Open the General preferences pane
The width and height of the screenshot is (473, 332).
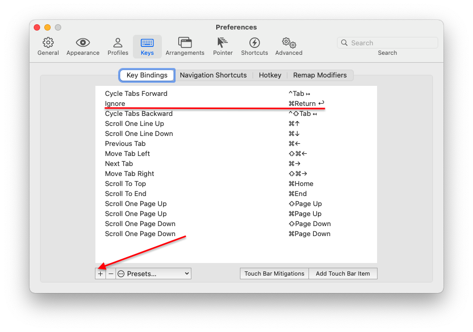[x=48, y=46]
